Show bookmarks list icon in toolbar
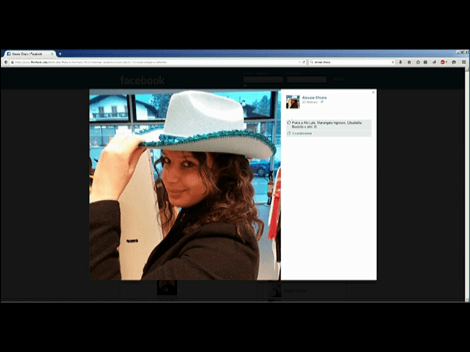 425,62
